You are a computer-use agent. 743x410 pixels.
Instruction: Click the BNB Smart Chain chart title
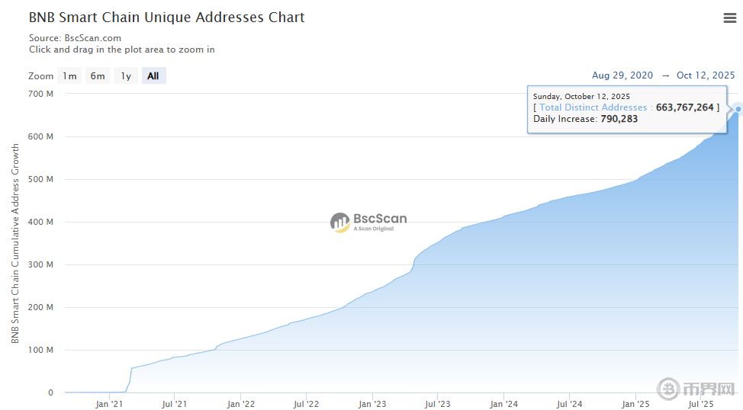tap(166, 18)
